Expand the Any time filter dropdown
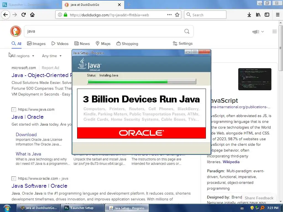Image resolution: width=283 pixels, height=212 pixels. [52, 56]
